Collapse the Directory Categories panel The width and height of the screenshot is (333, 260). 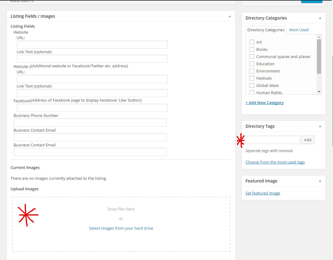pyautogui.click(x=320, y=18)
